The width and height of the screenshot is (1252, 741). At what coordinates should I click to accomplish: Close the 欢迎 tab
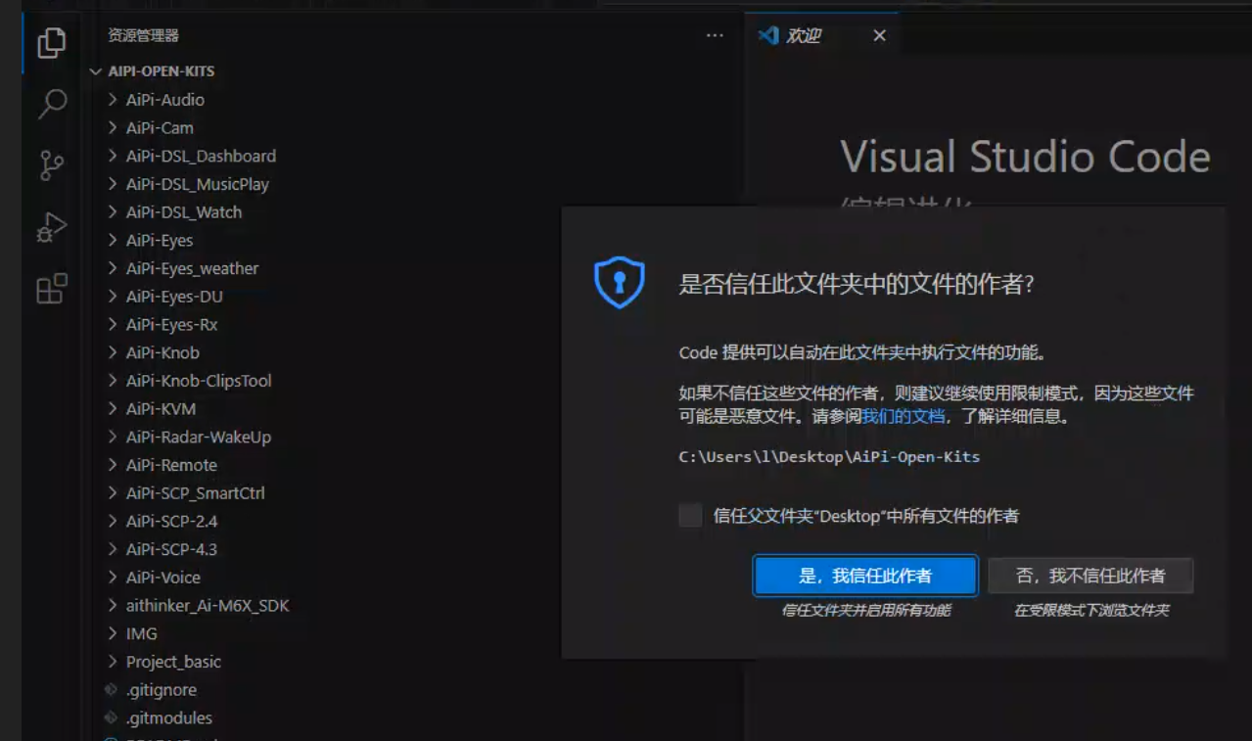point(879,36)
